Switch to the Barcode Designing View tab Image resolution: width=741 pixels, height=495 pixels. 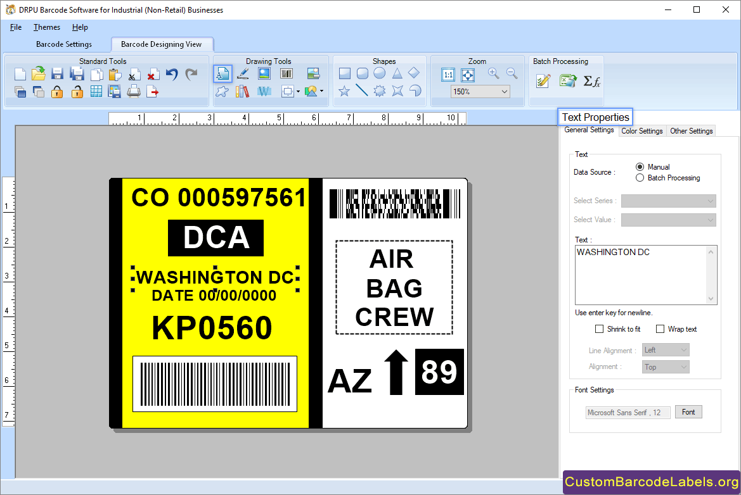coord(162,44)
